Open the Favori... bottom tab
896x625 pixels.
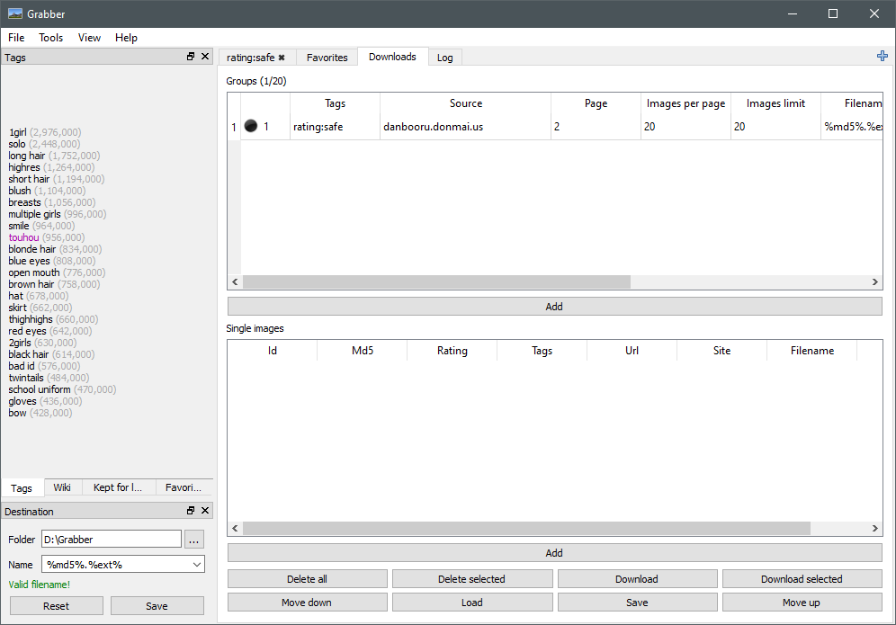pyautogui.click(x=184, y=487)
